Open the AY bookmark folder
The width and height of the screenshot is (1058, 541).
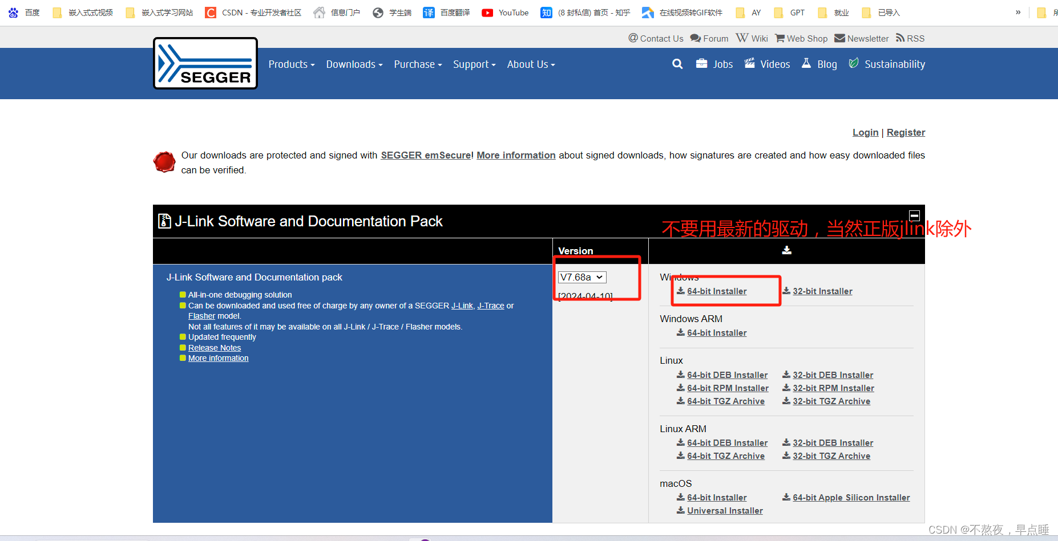[x=748, y=13]
